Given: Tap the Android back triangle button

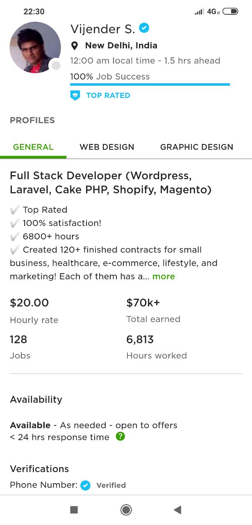Looking at the screenshot, I should [177, 510].
